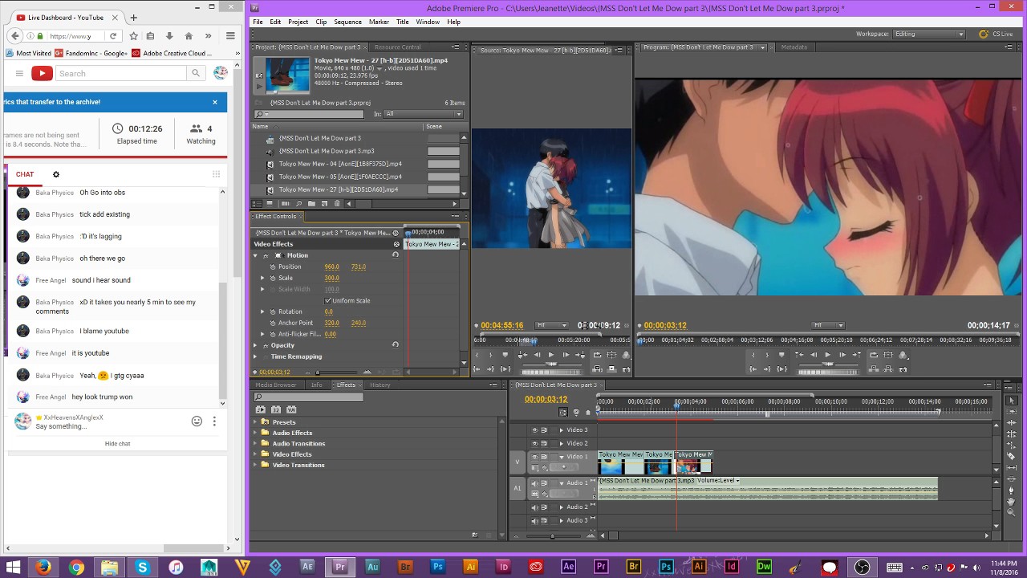This screenshot has width=1027, height=578.
Task: Toggle Video 1 track eye visibility
Action: point(535,457)
